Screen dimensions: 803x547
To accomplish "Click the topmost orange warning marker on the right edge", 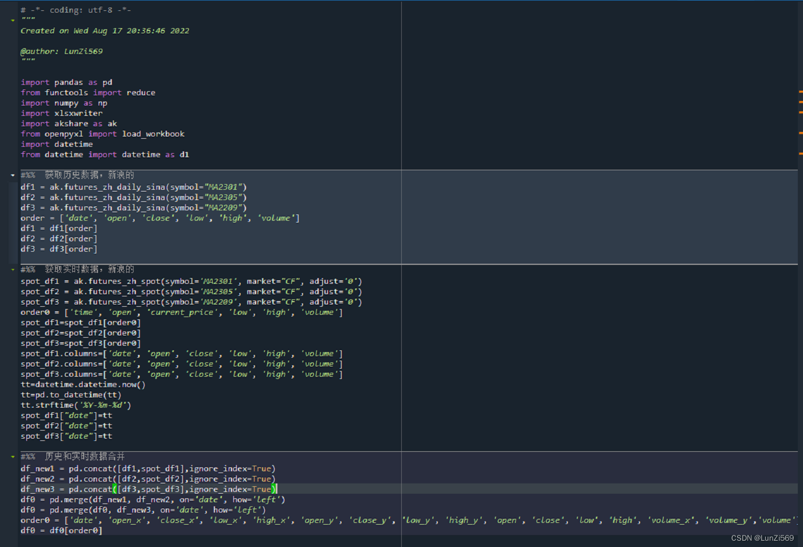I will click(799, 92).
